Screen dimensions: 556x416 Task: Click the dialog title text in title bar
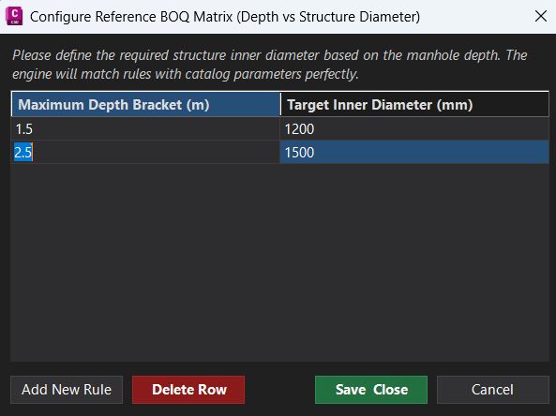point(225,17)
